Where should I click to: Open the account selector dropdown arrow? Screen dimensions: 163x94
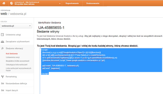[x=60, y=4]
